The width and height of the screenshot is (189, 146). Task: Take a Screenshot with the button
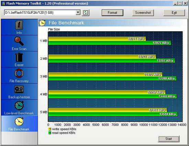click(x=143, y=13)
